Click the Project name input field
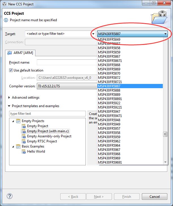Viewport: 173px width, 206px height. coord(67,62)
